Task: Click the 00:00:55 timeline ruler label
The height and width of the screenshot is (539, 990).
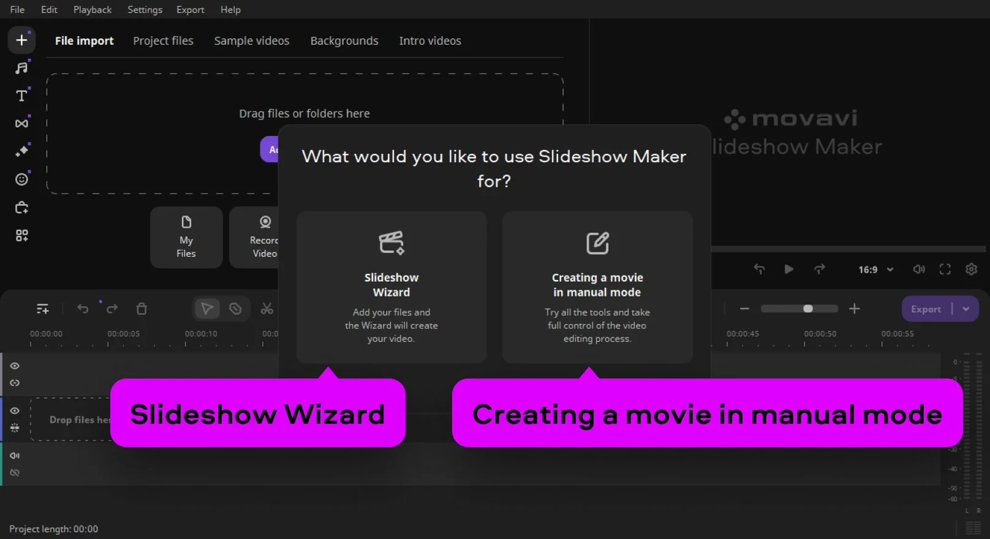Action: [x=897, y=334]
